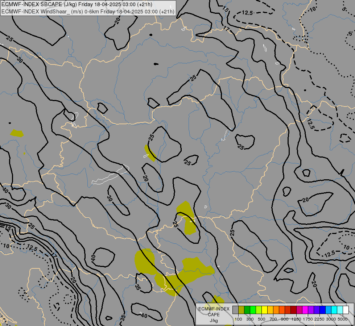Viewport: 355px width, 326px height.
Task: Pick the crimson-pink swatch right of 1250
Action: tap(299, 310)
